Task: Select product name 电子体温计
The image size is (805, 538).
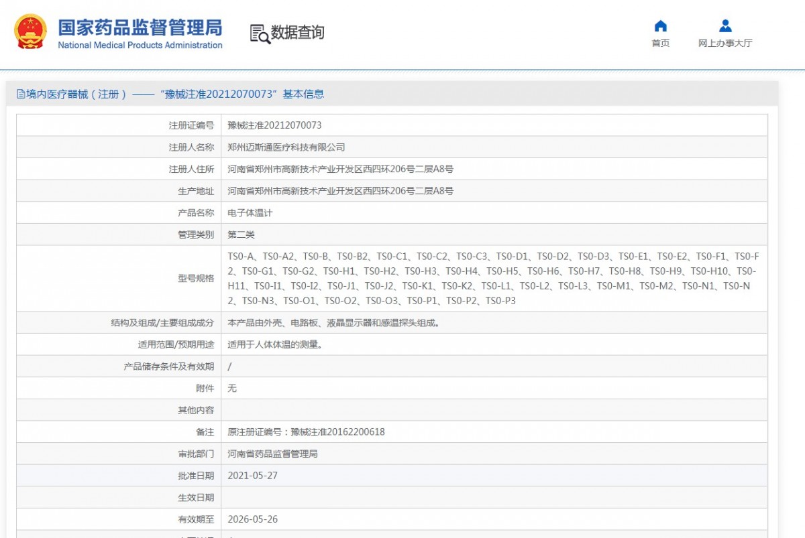Action: (250, 213)
